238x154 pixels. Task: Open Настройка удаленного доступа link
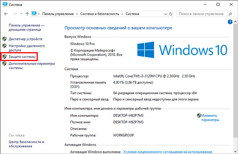tap(27, 48)
